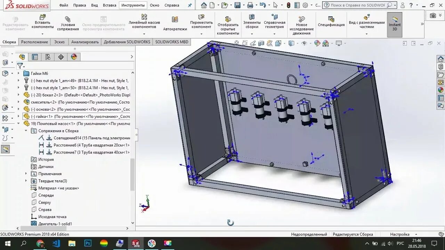
Task: Open the PropertyManager tab icon
Action: pyautogui.click(x=35, y=57)
